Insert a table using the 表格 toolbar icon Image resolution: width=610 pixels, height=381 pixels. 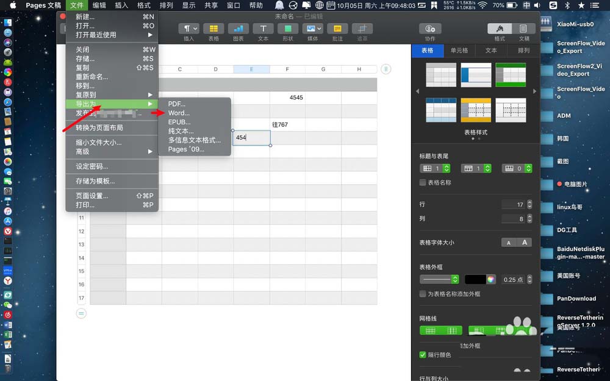[213, 28]
